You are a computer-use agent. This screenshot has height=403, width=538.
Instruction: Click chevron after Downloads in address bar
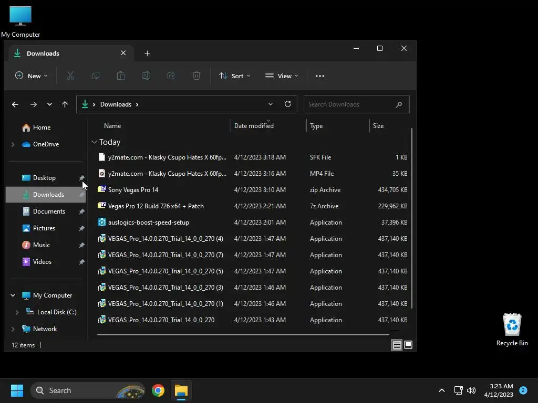(137, 104)
